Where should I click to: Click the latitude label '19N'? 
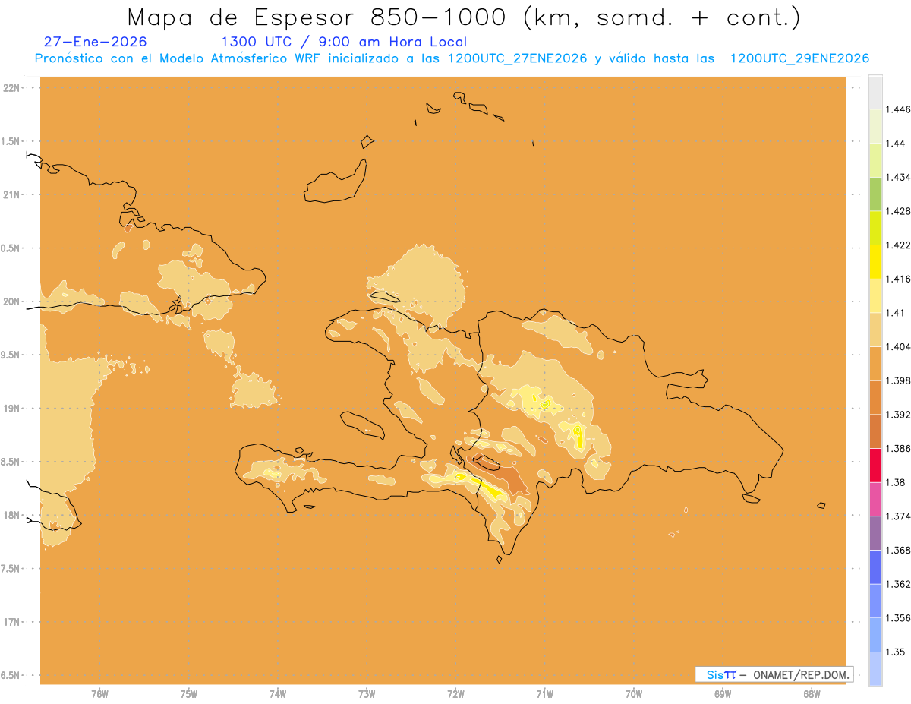point(13,408)
